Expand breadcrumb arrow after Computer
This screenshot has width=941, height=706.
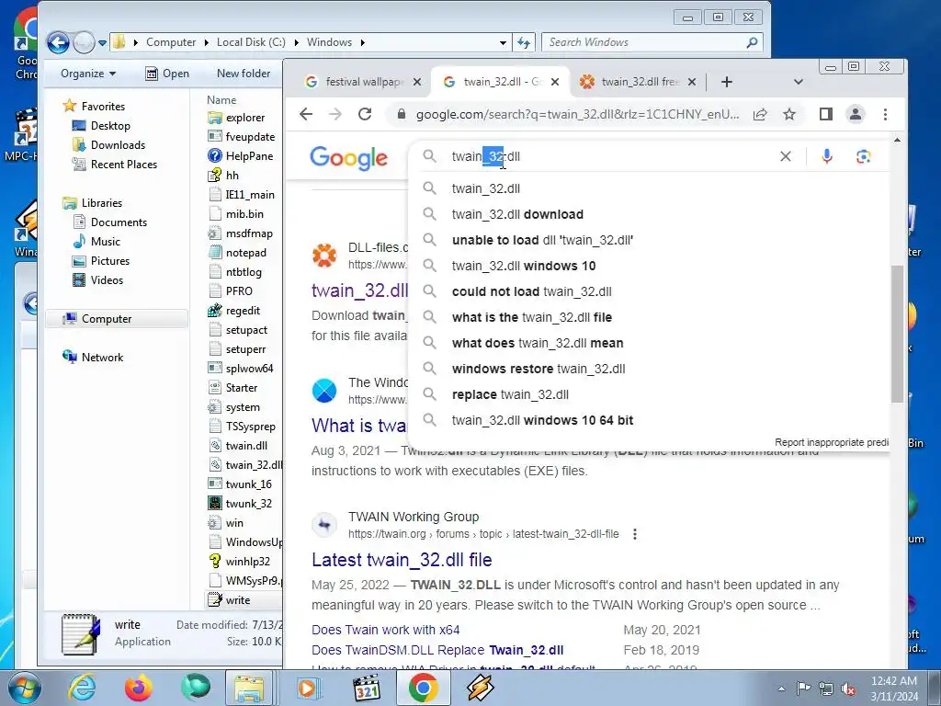click(x=206, y=42)
